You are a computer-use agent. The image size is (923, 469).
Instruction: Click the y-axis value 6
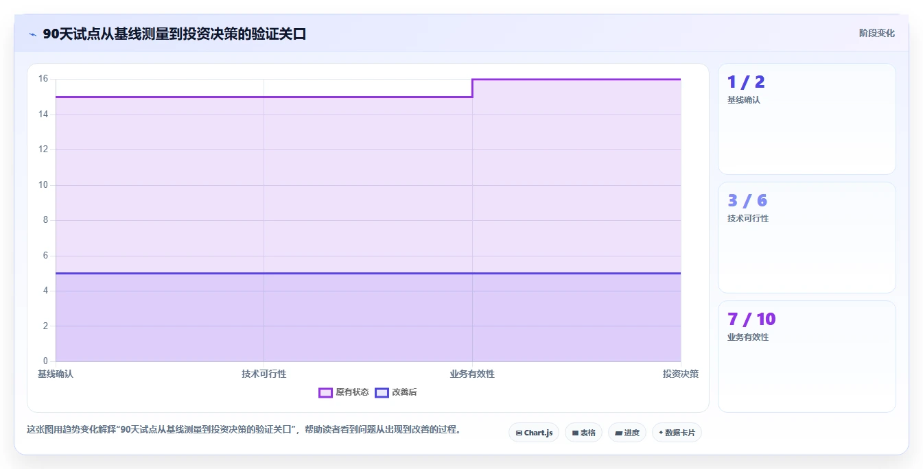(46, 256)
